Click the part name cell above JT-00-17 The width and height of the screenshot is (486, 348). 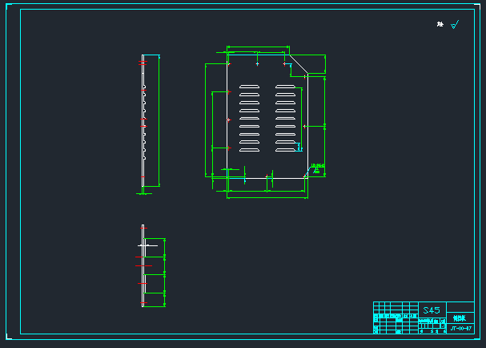460,318
